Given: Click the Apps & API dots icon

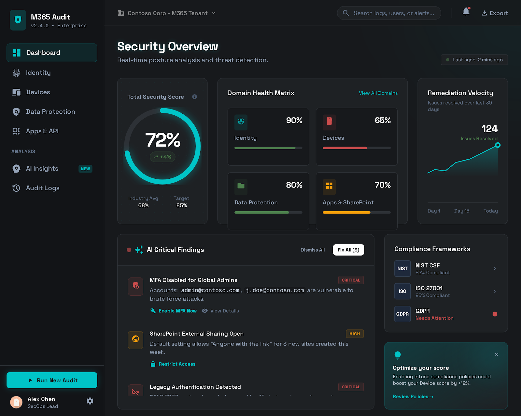Looking at the screenshot, I should point(16,131).
